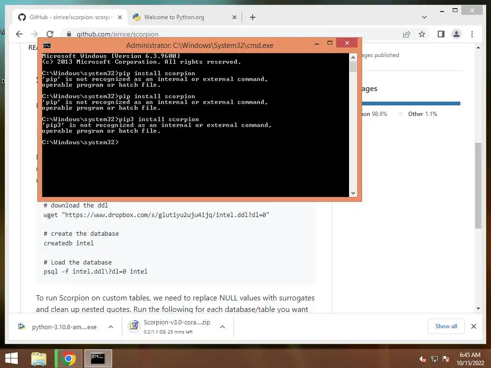The image size is (491, 368).
Task: Go back in Chrome navigation
Action: tap(19, 34)
